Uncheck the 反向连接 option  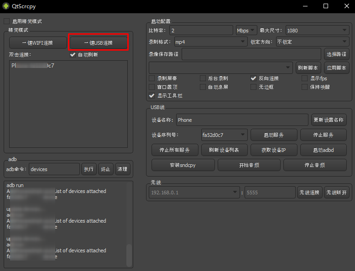[253, 78]
